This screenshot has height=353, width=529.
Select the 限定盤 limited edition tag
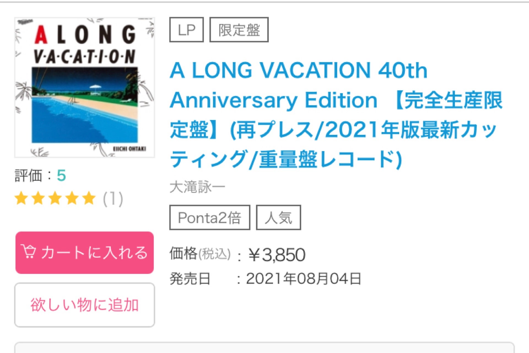[x=239, y=30]
